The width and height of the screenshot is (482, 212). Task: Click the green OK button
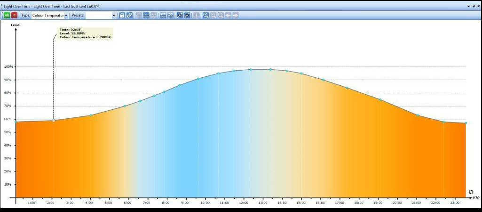[x=7, y=16]
